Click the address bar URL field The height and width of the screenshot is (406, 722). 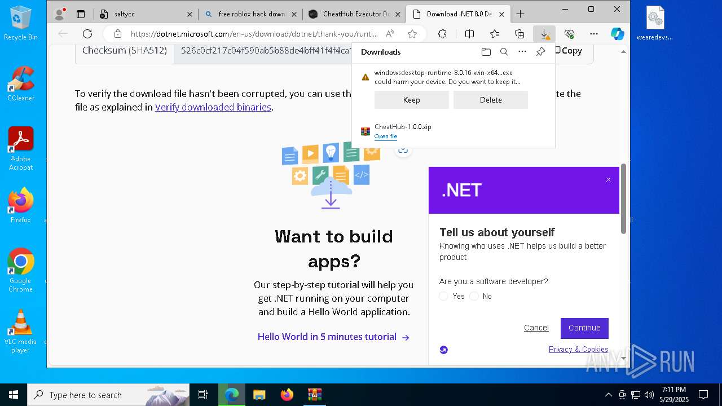click(x=254, y=34)
